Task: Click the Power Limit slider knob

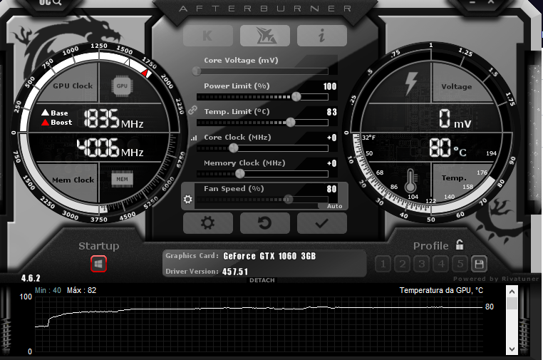Action: tap(296, 97)
